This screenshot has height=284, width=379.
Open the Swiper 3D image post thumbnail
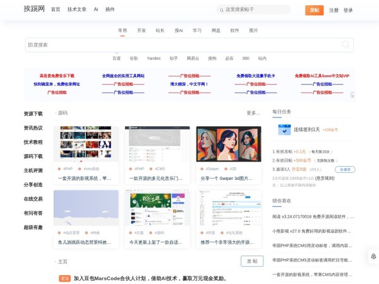(x=228, y=144)
